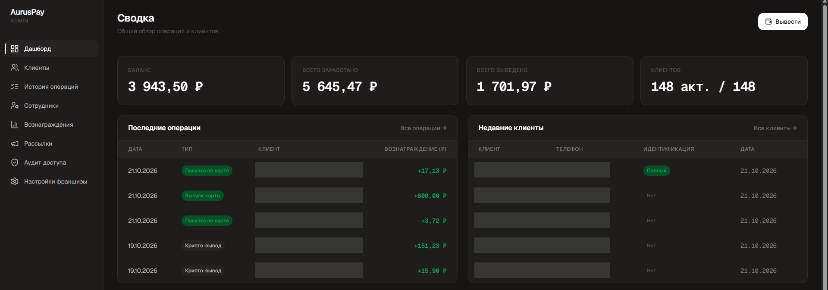Click the Выпуск карты type badge
This screenshot has width=828, height=290.
click(x=203, y=196)
